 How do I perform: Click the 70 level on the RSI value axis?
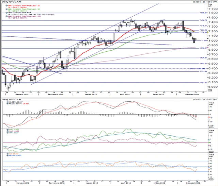click(x=211, y=161)
